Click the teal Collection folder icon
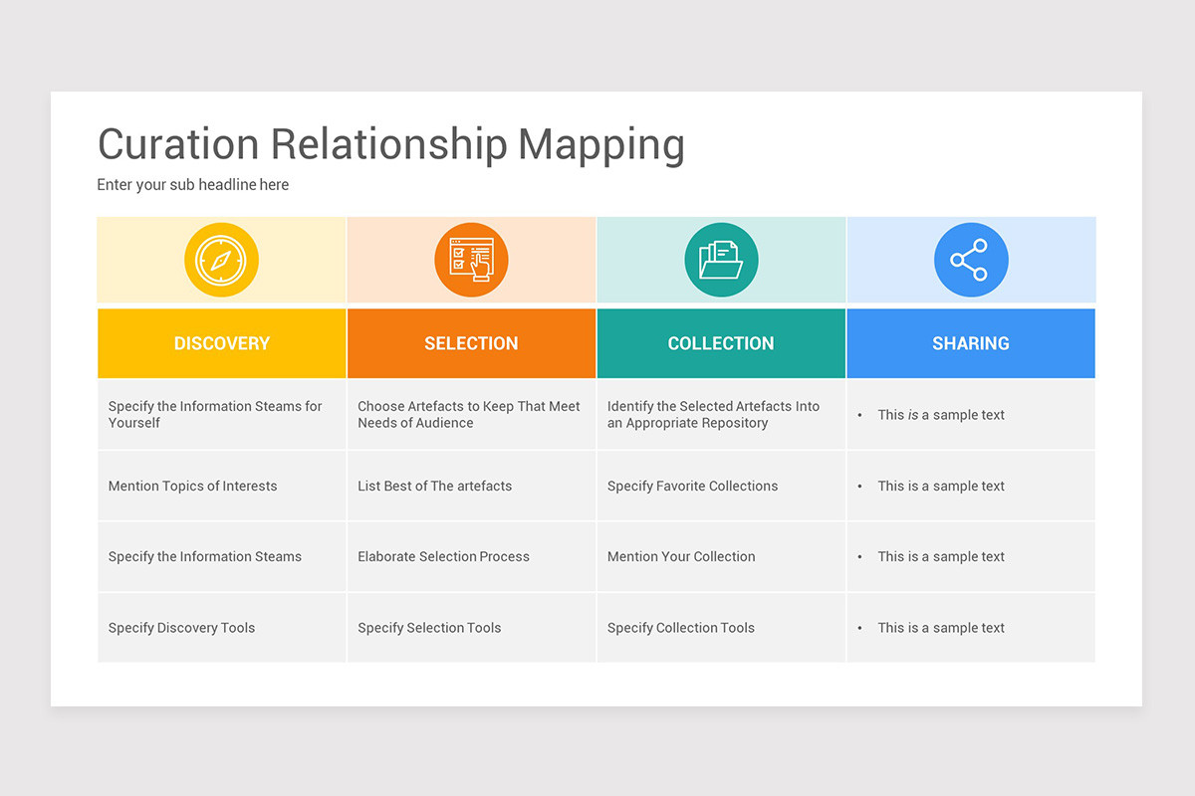1195x796 pixels. coord(721,259)
